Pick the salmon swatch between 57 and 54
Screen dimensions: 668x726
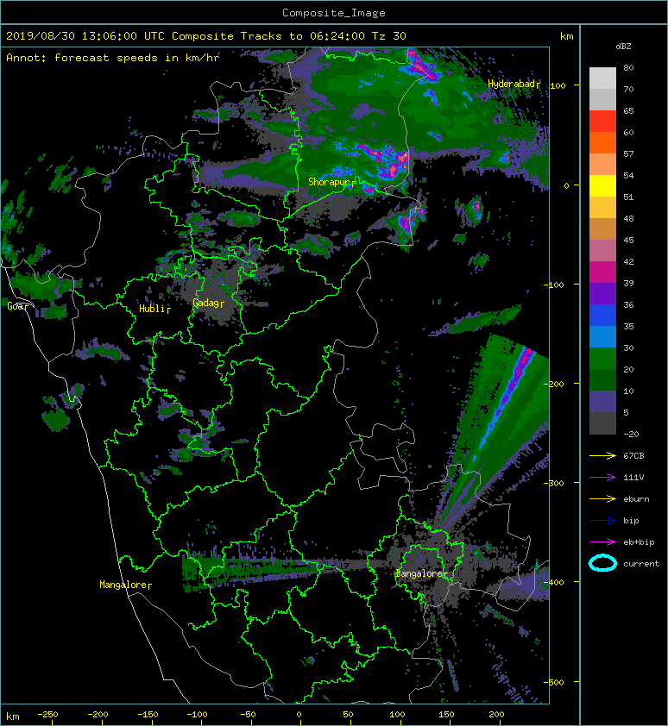(x=602, y=165)
